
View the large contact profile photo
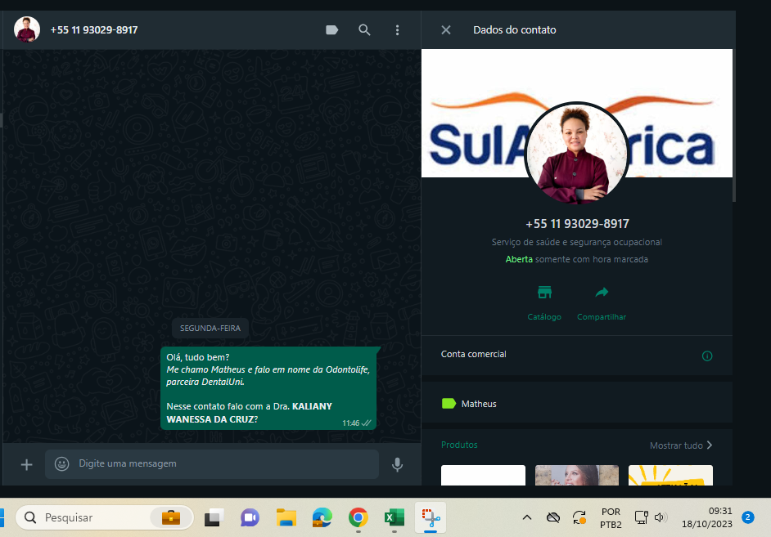pos(576,153)
